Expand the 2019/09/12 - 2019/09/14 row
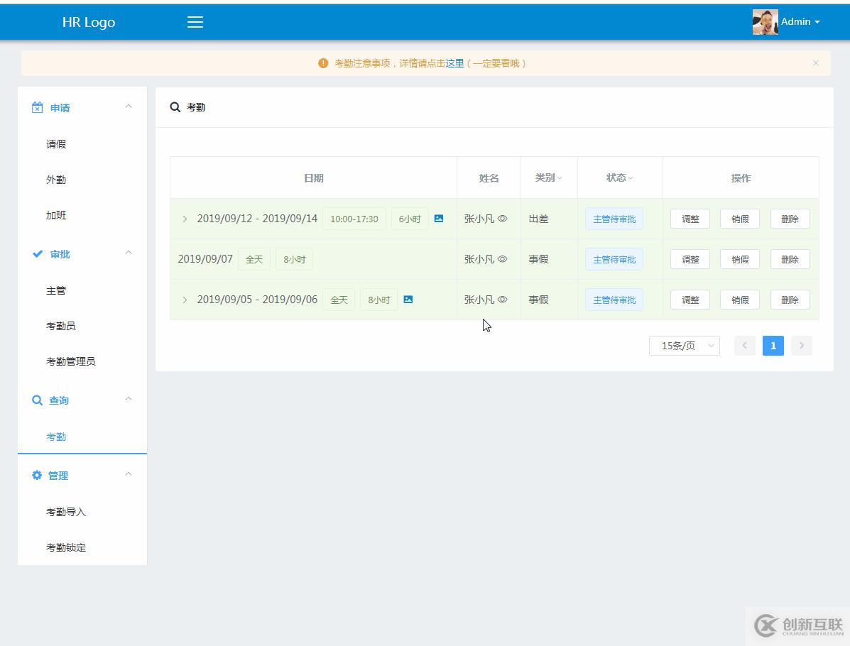 pos(185,219)
